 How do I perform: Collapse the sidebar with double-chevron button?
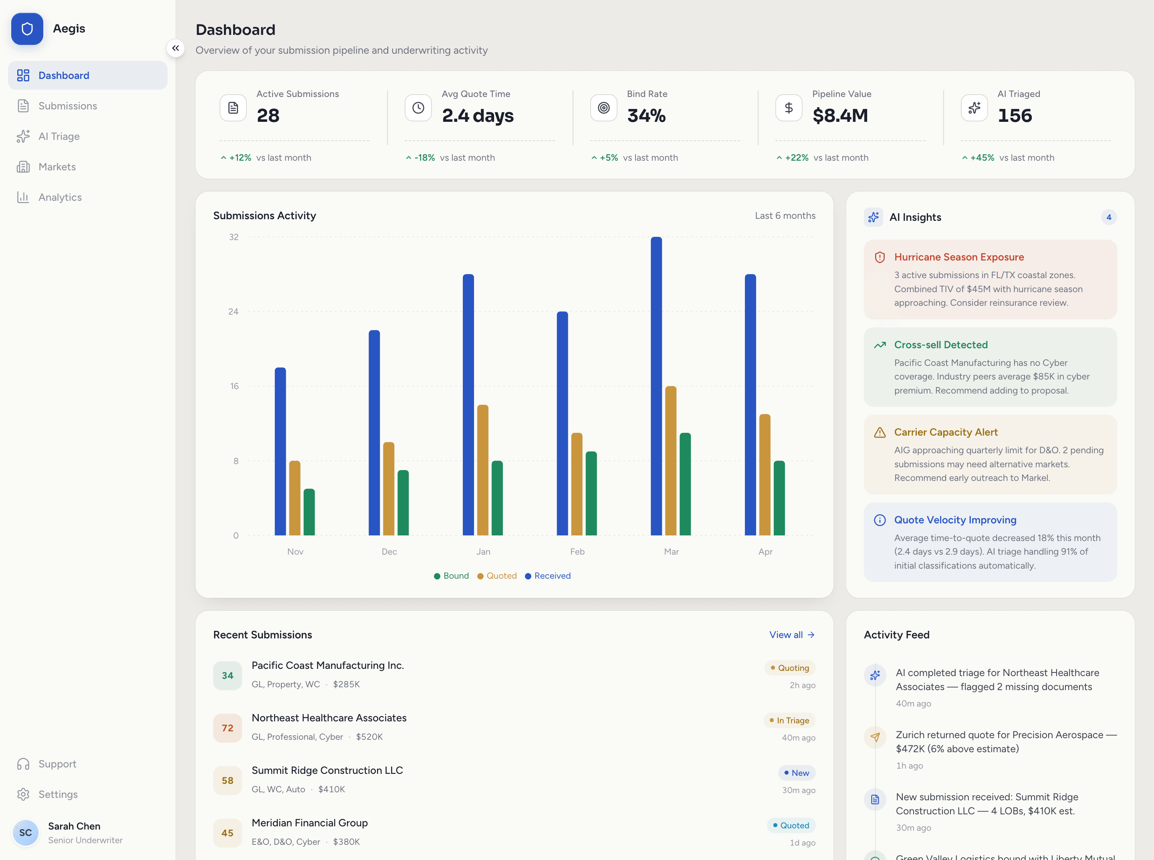point(176,48)
